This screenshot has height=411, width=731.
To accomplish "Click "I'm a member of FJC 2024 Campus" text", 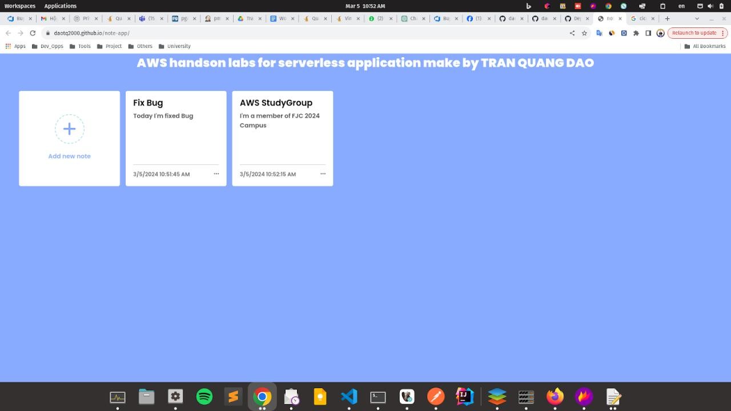I will 280,120.
